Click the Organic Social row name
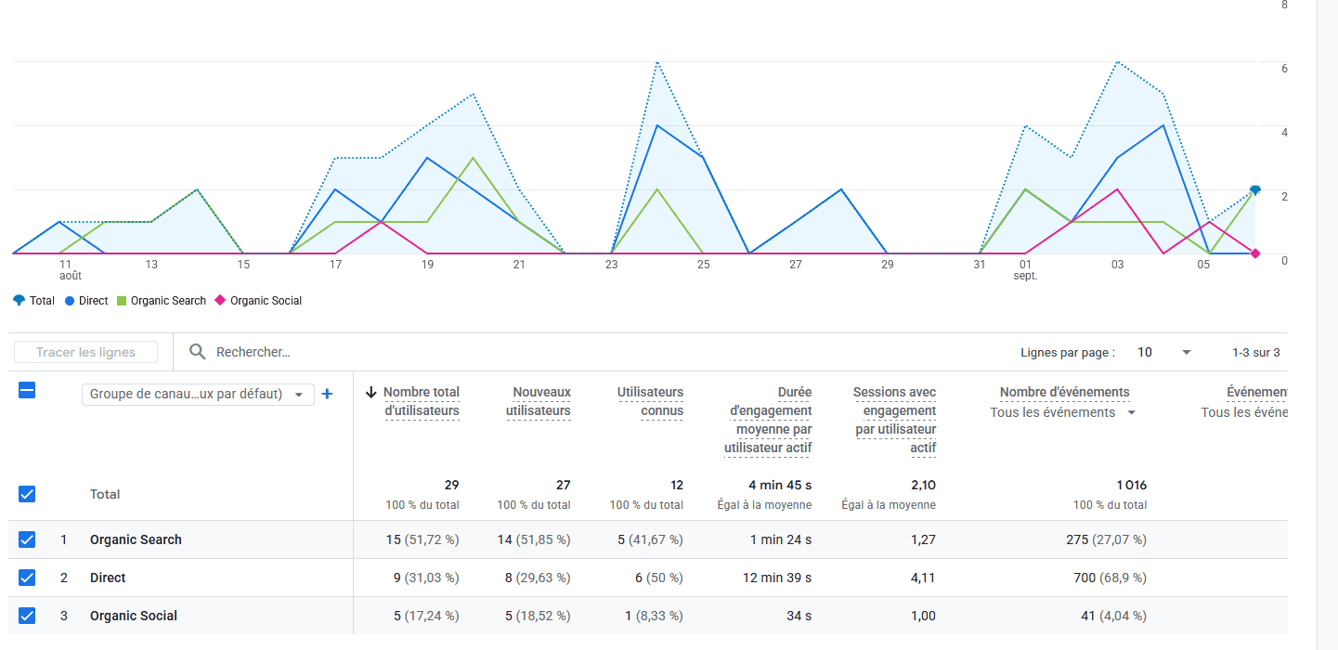This screenshot has height=650, width=1338. [134, 616]
